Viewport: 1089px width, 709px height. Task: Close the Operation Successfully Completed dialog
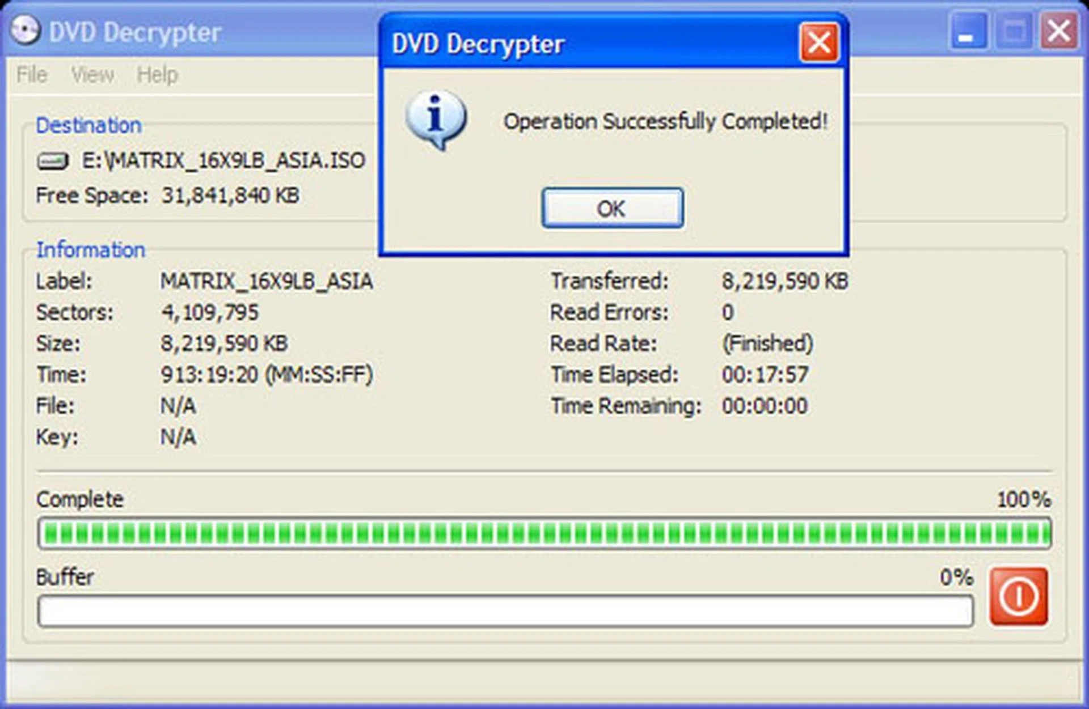(x=818, y=43)
